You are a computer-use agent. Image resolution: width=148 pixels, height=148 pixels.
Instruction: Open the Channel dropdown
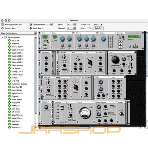click(x=71, y=28)
